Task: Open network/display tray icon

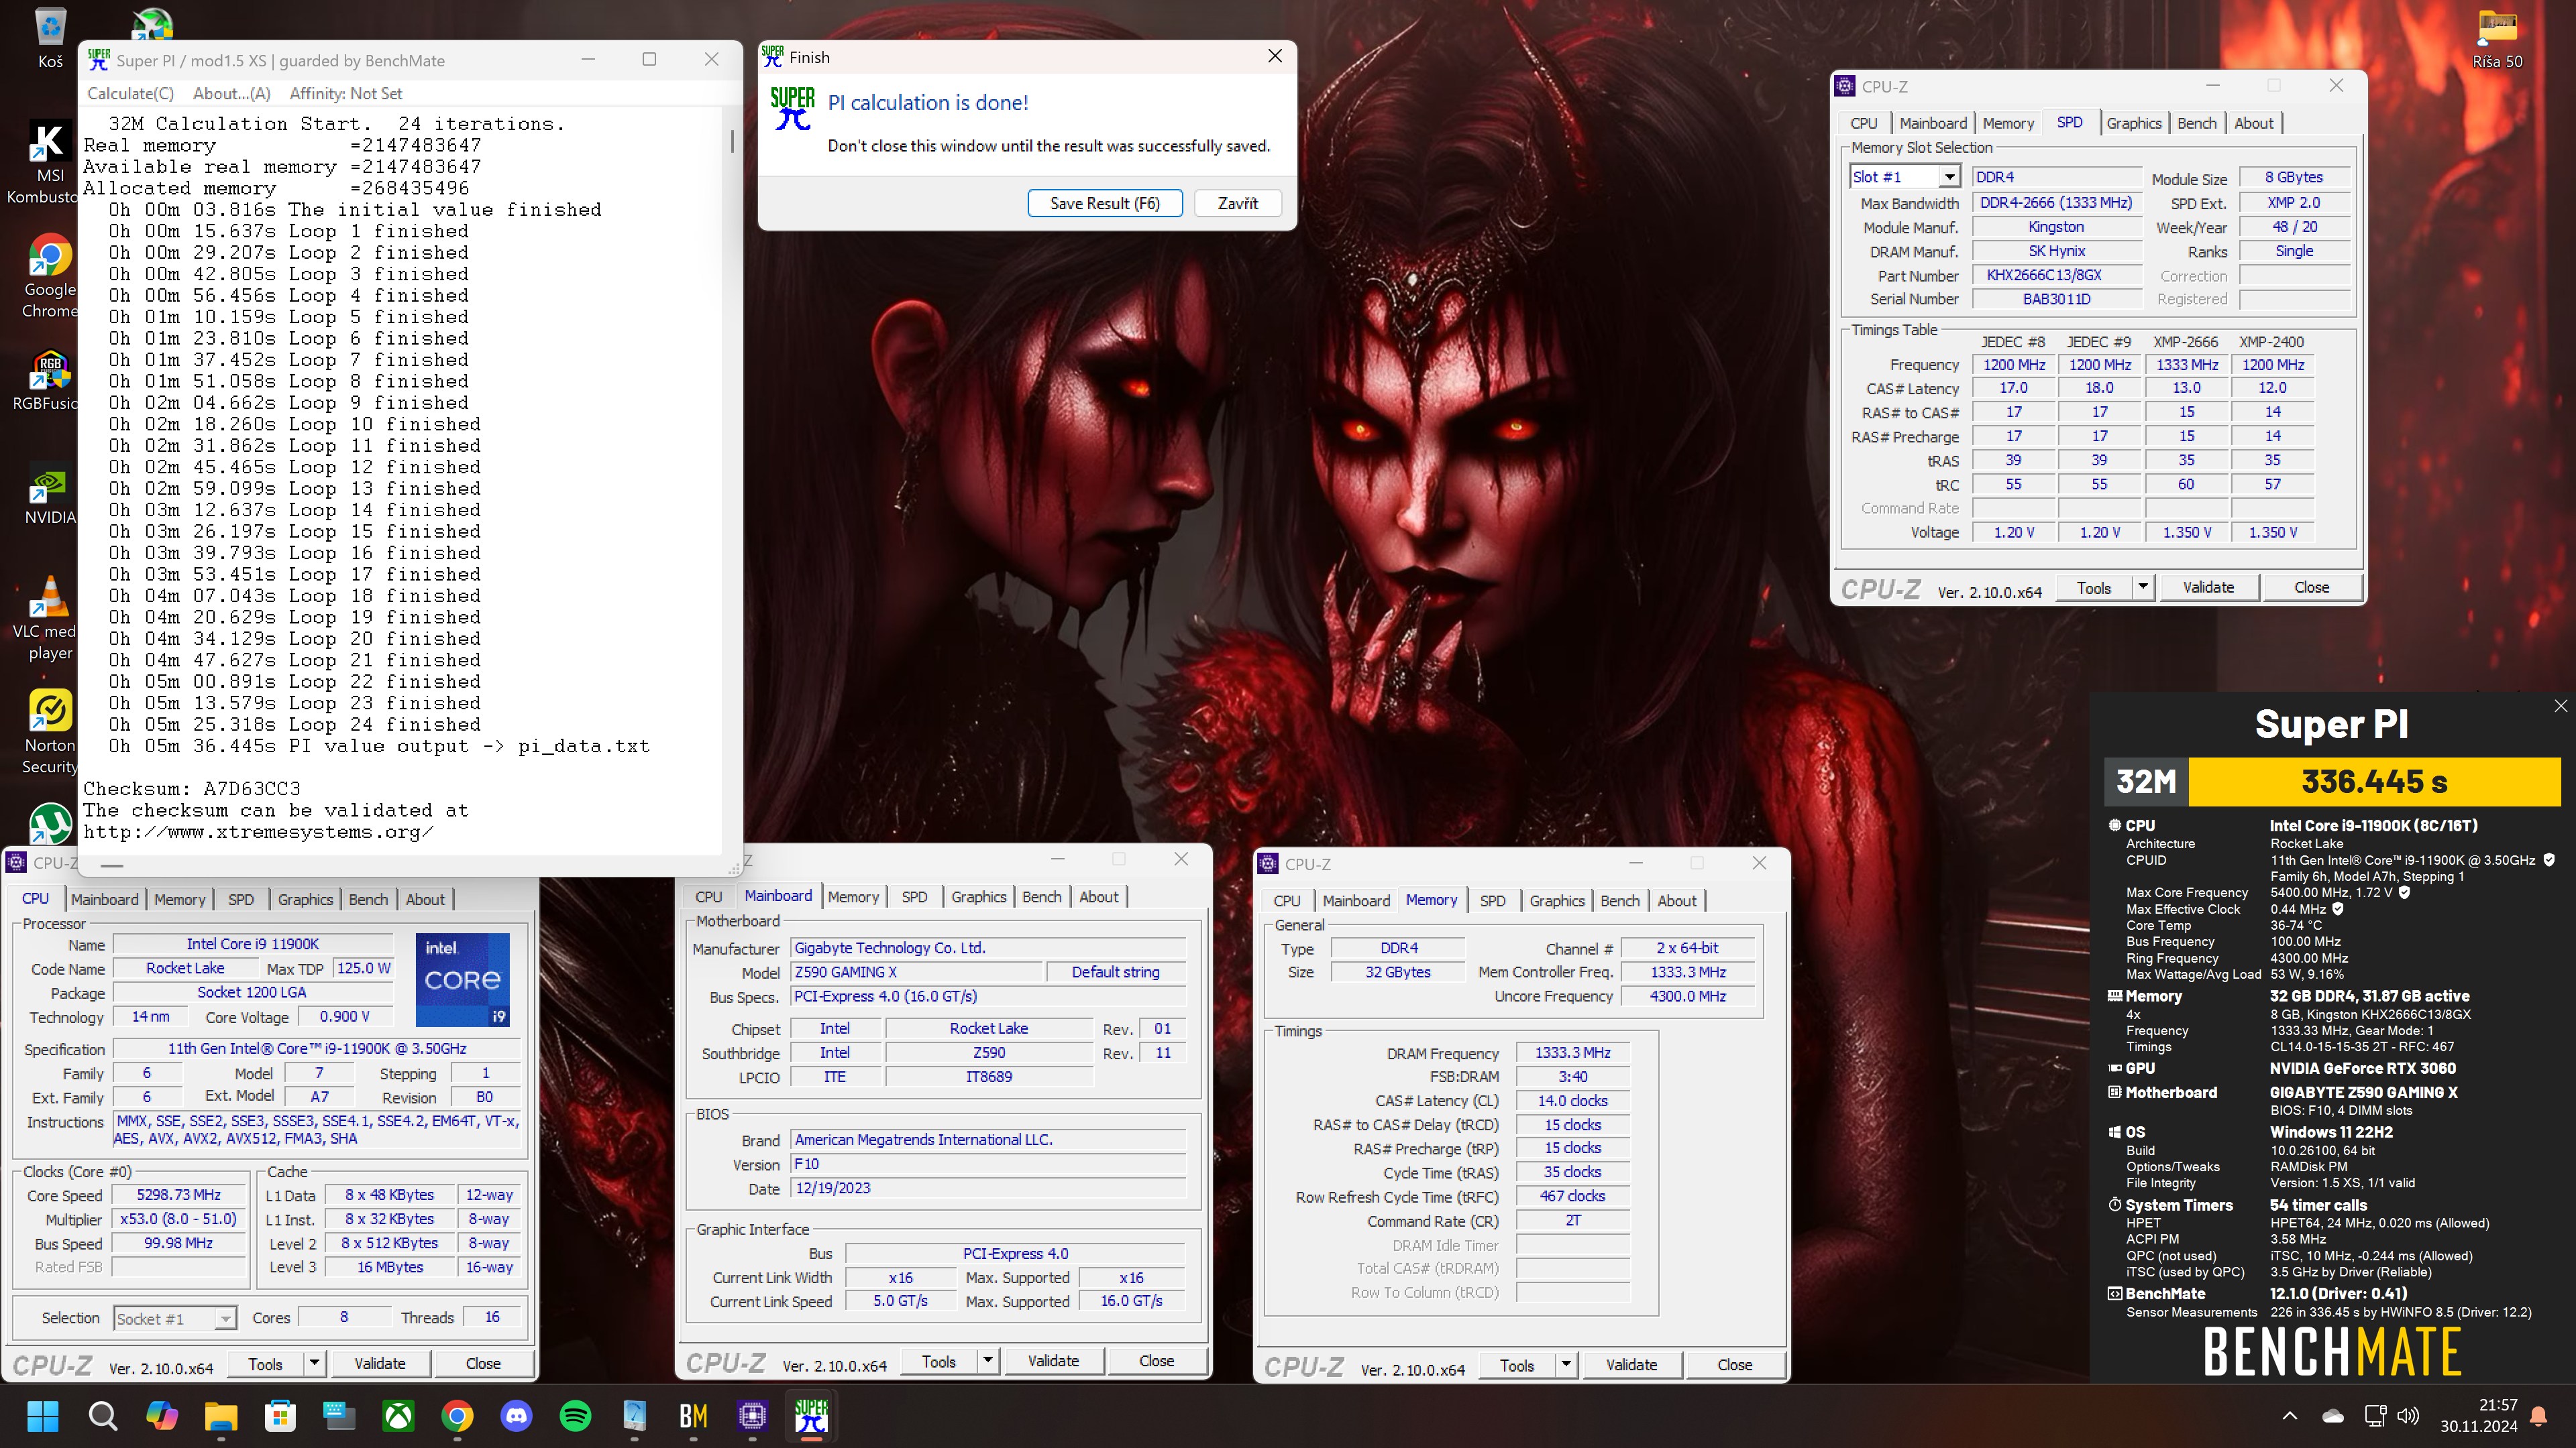Action: pyautogui.click(x=2375, y=1415)
